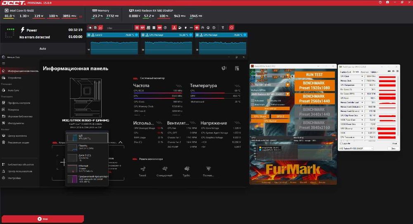Toggle the OCCT SSD storage sensor filter icon
The image size is (413, 224).
pyautogui.click(x=159, y=28)
